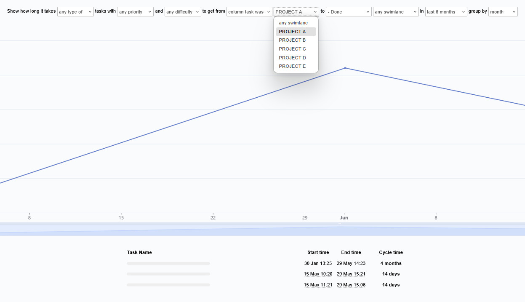
Task: Click the Task Name column header
Action: (x=139, y=252)
